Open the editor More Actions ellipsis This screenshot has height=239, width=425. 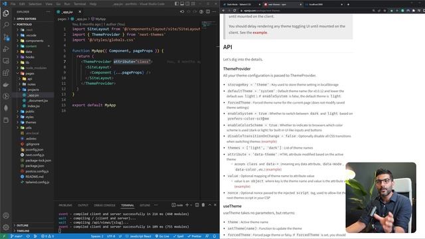pyautogui.click(x=214, y=12)
